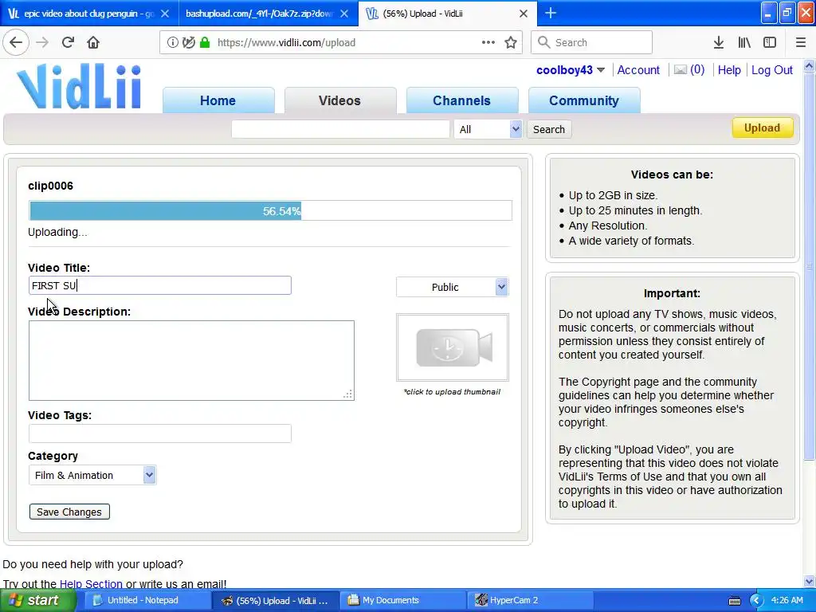This screenshot has width=816, height=612.
Task: Click the 56.54% upload progress bar
Action: 271,210
